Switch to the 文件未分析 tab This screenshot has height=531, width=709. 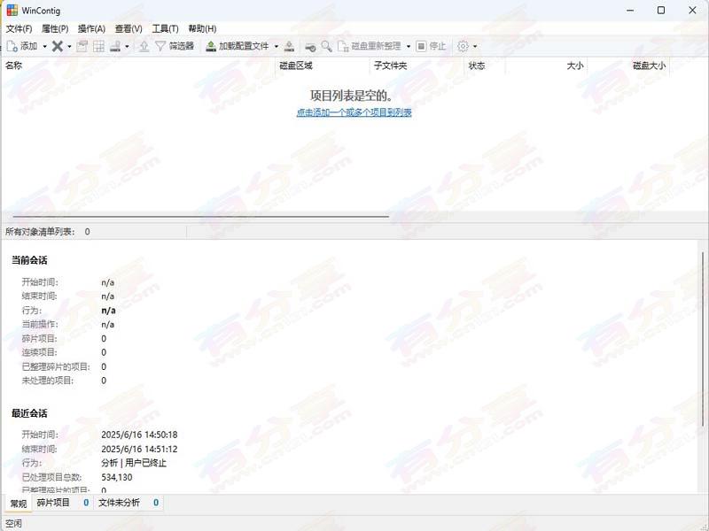(119, 503)
